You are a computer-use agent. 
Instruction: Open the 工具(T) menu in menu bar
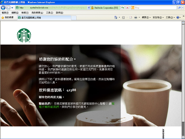pyautogui.click(x=49, y=13)
